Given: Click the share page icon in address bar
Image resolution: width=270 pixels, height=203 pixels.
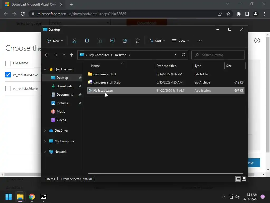Looking at the screenshot, I should click(x=220, y=14).
